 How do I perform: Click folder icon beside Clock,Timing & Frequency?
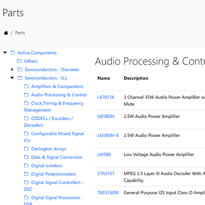[x=26, y=103]
